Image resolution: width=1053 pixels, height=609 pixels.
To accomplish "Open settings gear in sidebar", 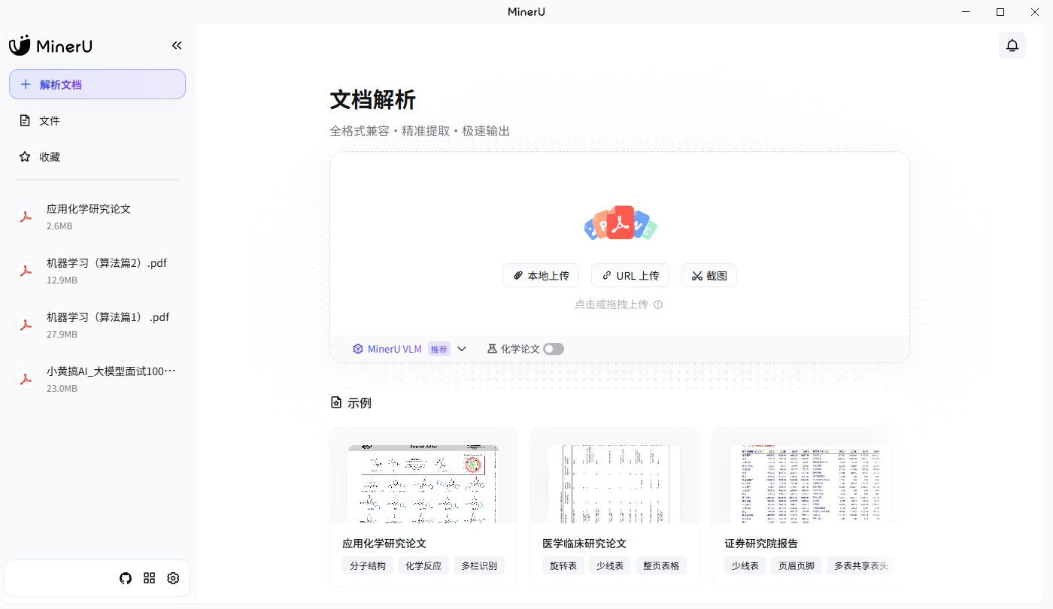I will (x=173, y=578).
